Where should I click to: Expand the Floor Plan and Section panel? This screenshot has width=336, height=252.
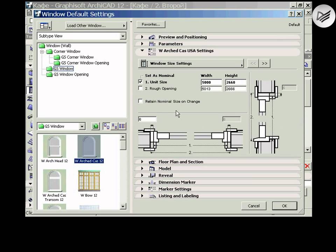tap(142, 162)
